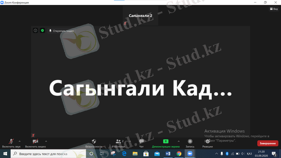Turn on camera with Включить видео
The width and height of the screenshot is (281, 158).
pyautogui.click(x=35, y=143)
